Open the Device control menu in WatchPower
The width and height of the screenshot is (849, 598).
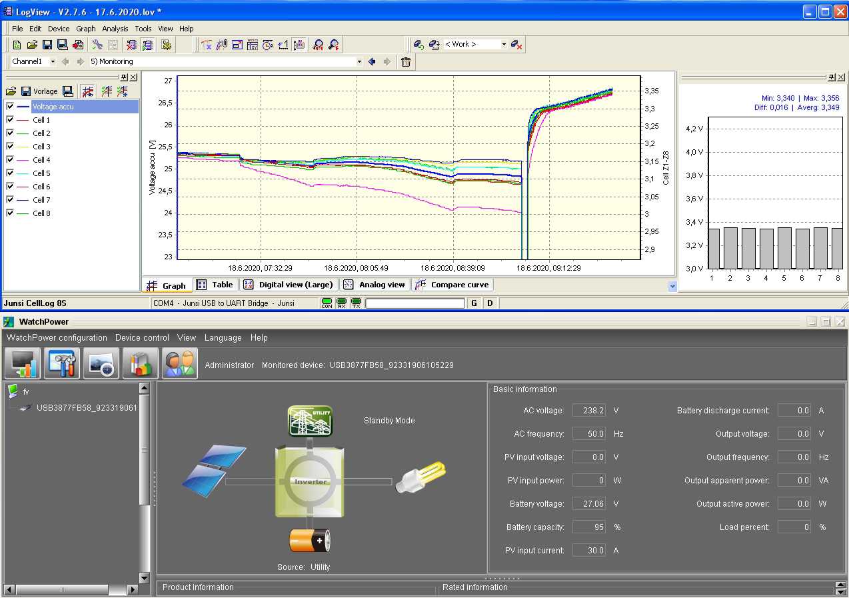coord(142,338)
